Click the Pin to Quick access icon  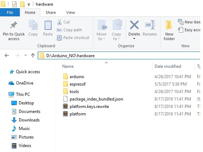click(13, 25)
